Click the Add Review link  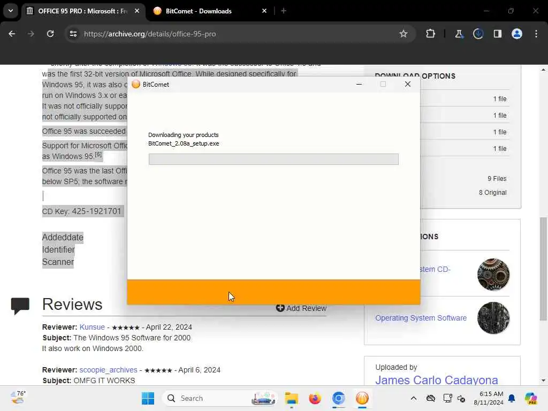pos(301,308)
